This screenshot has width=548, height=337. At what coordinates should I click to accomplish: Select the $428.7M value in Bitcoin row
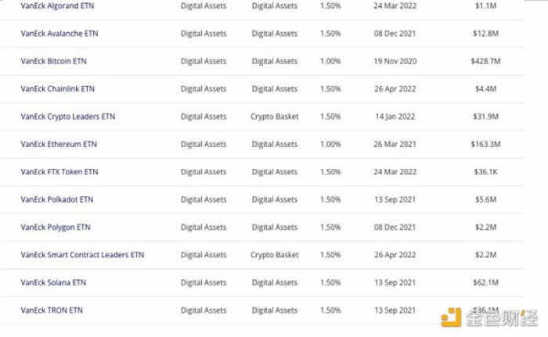(485, 61)
